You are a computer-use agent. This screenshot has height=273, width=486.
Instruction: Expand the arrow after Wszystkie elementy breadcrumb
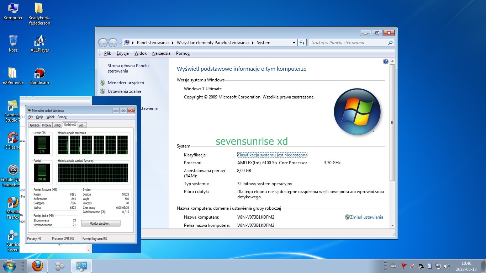253,43
